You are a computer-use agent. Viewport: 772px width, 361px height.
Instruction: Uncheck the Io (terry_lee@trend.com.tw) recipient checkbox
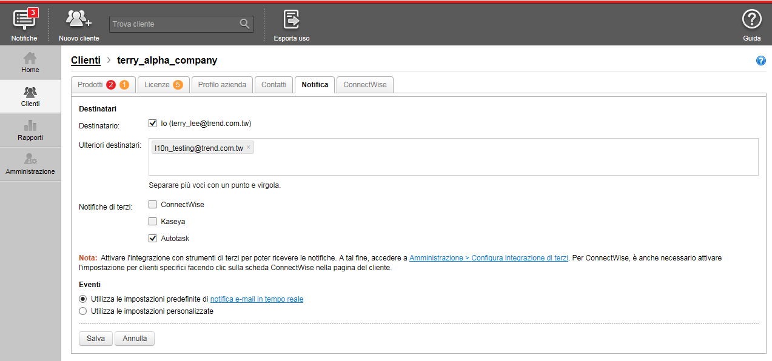pos(153,124)
